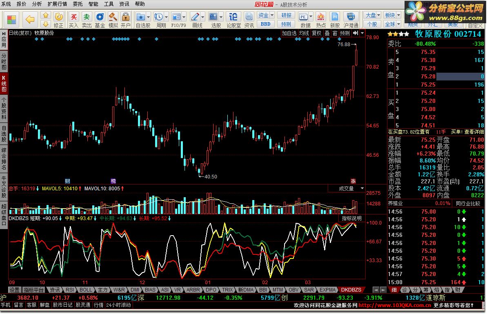Click the 加自选 button
This screenshot has height=314, width=487.
(x=289, y=33)
